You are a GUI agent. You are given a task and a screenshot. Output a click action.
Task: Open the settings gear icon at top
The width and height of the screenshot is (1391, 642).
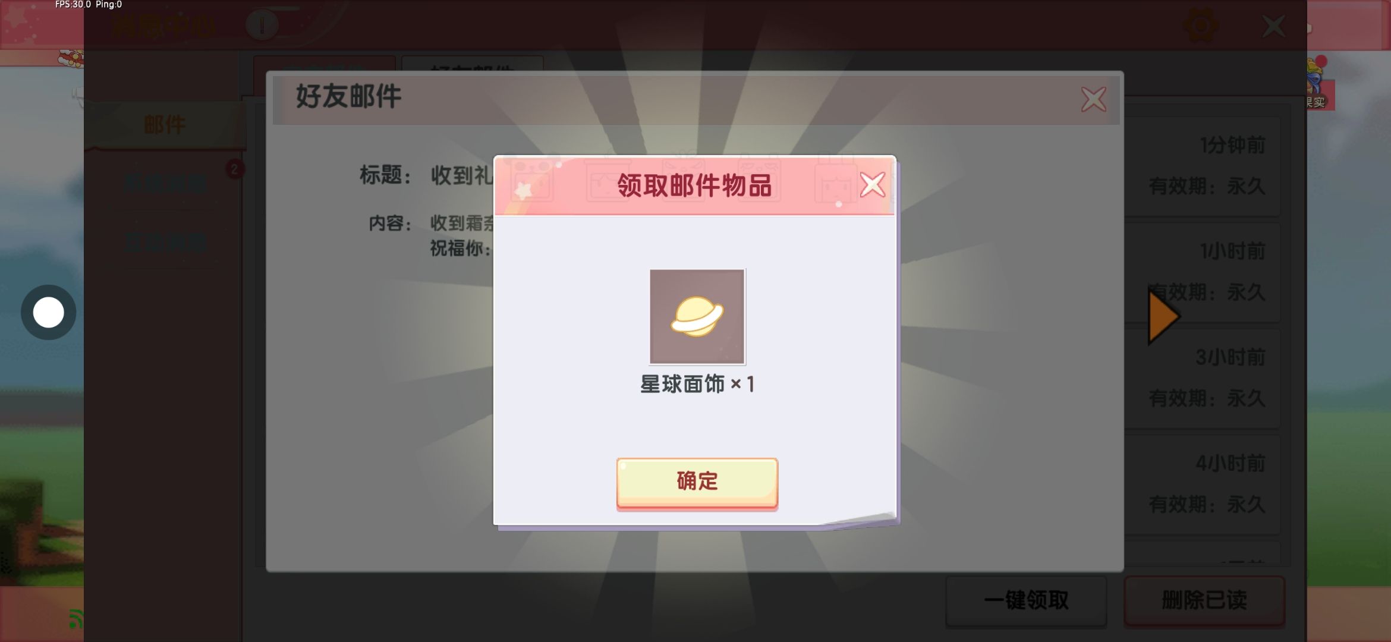coord(1200,26)
